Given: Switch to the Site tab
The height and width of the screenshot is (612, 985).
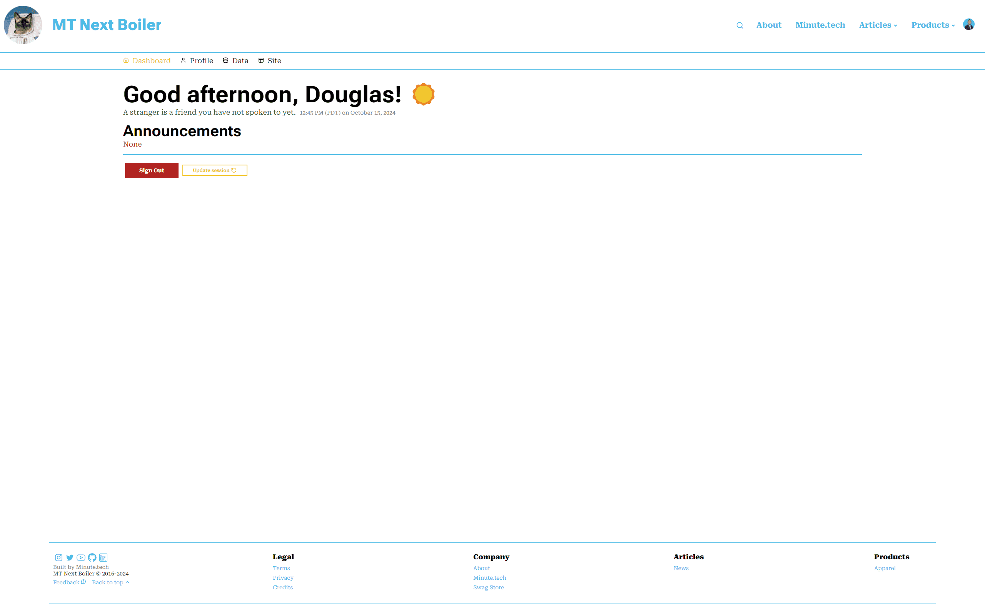Looking at the screenshot, I should tap(270, 60).
